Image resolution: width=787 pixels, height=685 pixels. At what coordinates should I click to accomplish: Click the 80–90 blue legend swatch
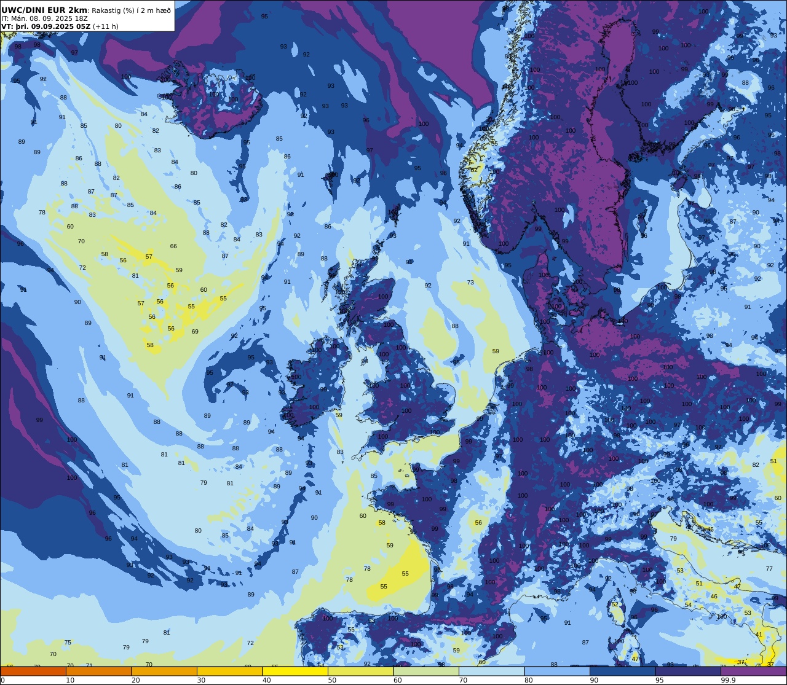pyautogui.click(x=557, y=671)
